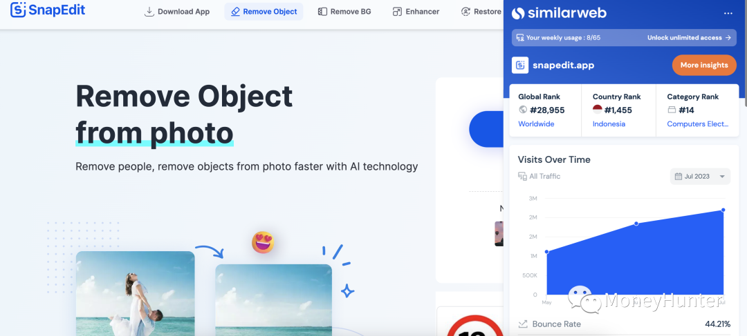Click the blue upload button

[x=486, y=129]
